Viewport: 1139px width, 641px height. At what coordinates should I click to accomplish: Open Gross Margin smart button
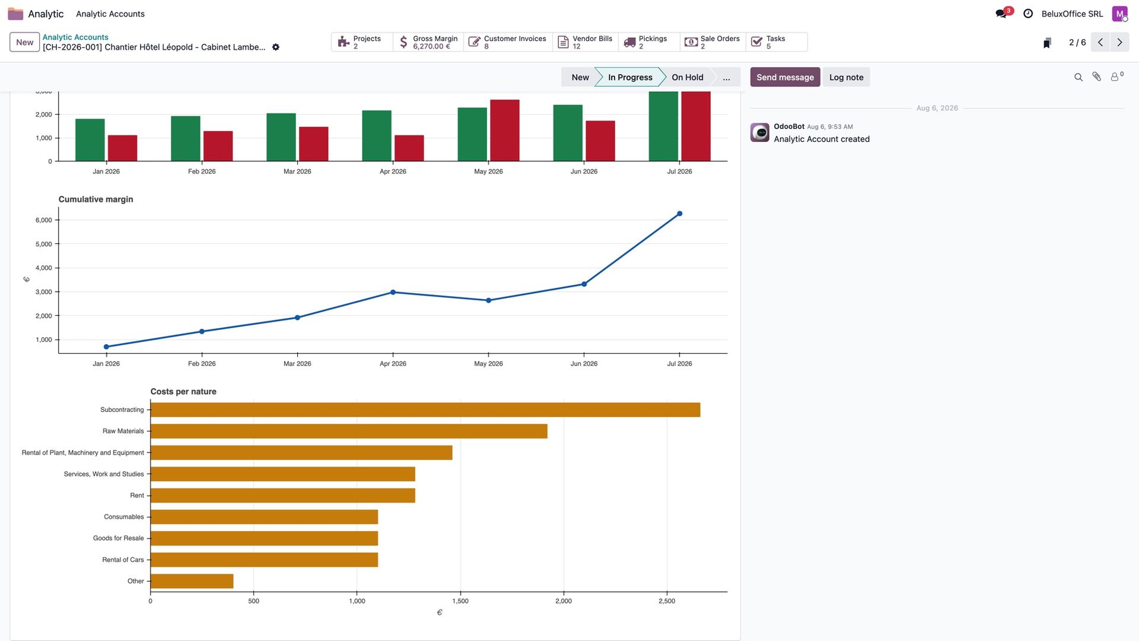(428, 42)
